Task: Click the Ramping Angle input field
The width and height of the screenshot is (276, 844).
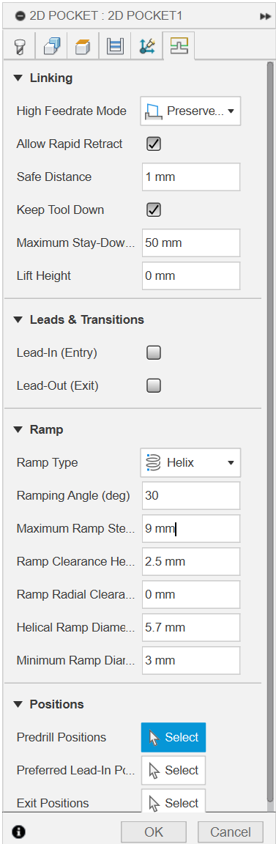Action: [x=191, y=495]
